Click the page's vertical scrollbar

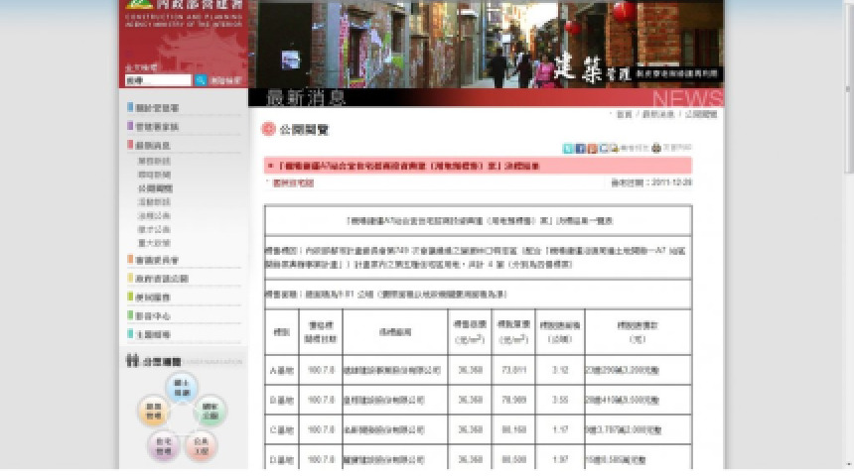coord(847,238)
